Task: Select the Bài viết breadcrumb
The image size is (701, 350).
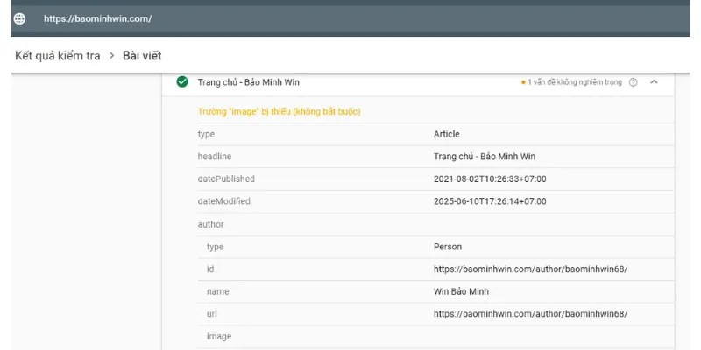Action: click(x=142, y=56)
